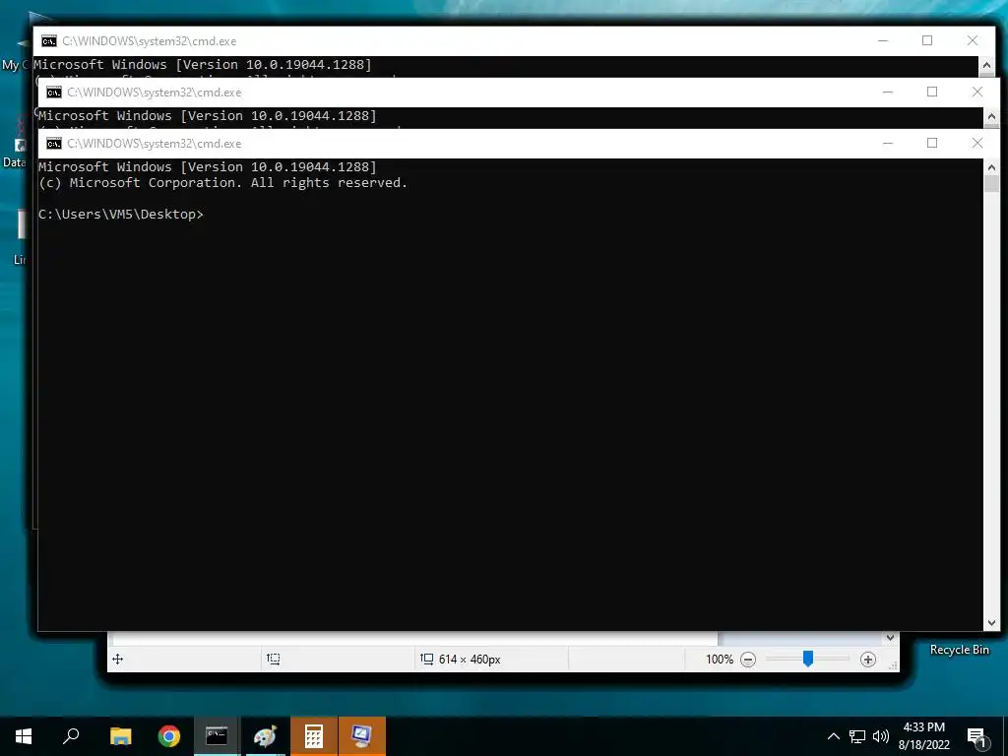Zoom in with Paint plus button
This screenshot has height=756, width=1008.
pyautogui.click(x=868, y=660)
